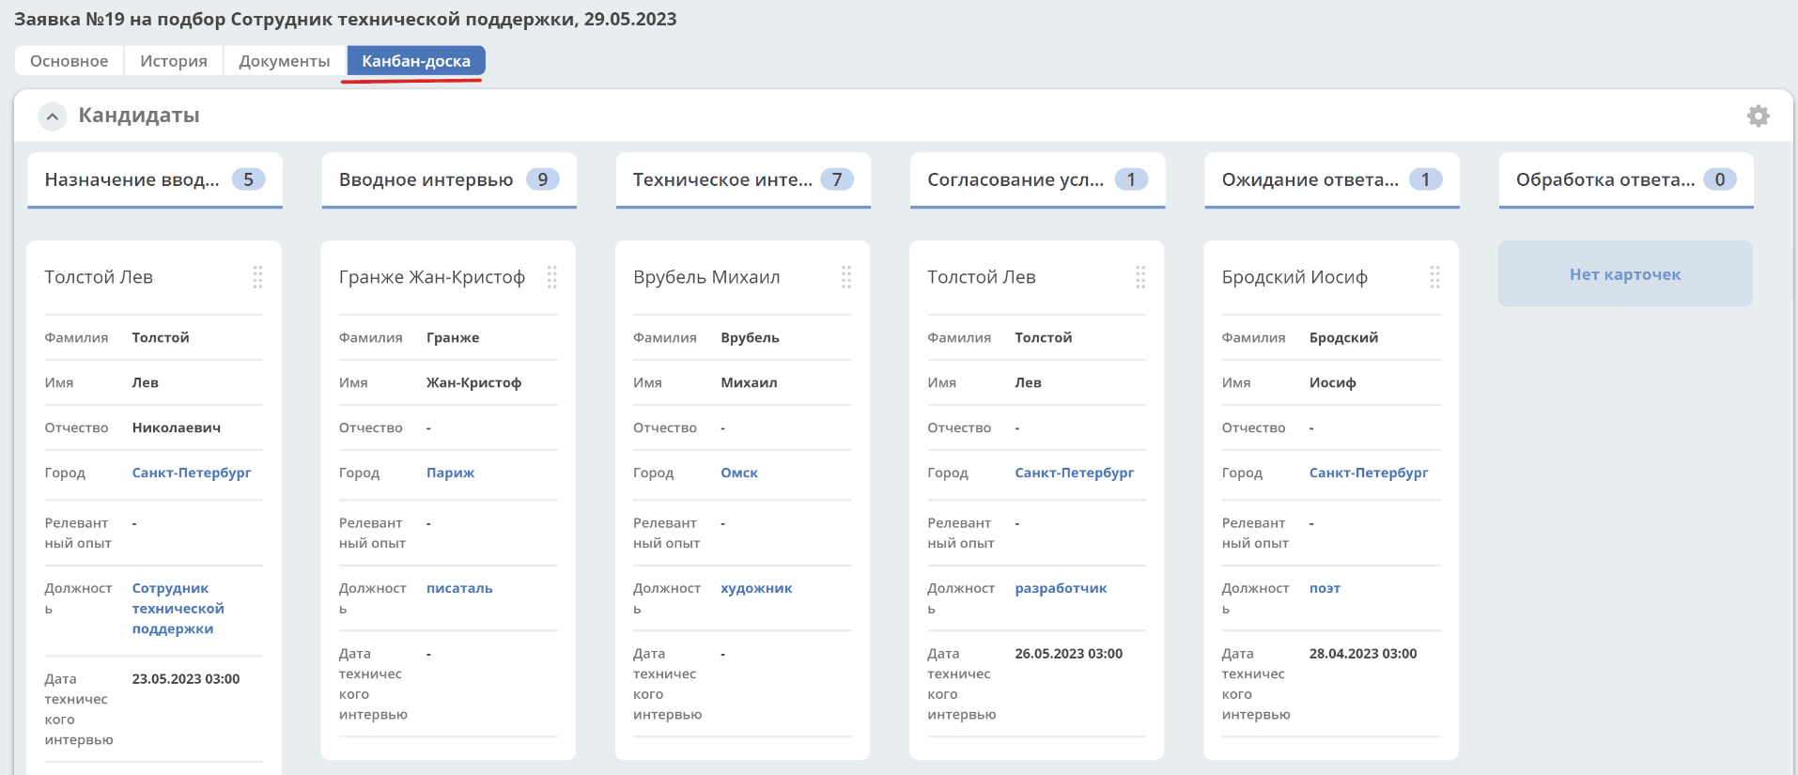Click the date 28.04.2023 03:00

(x=1363, y=654)
